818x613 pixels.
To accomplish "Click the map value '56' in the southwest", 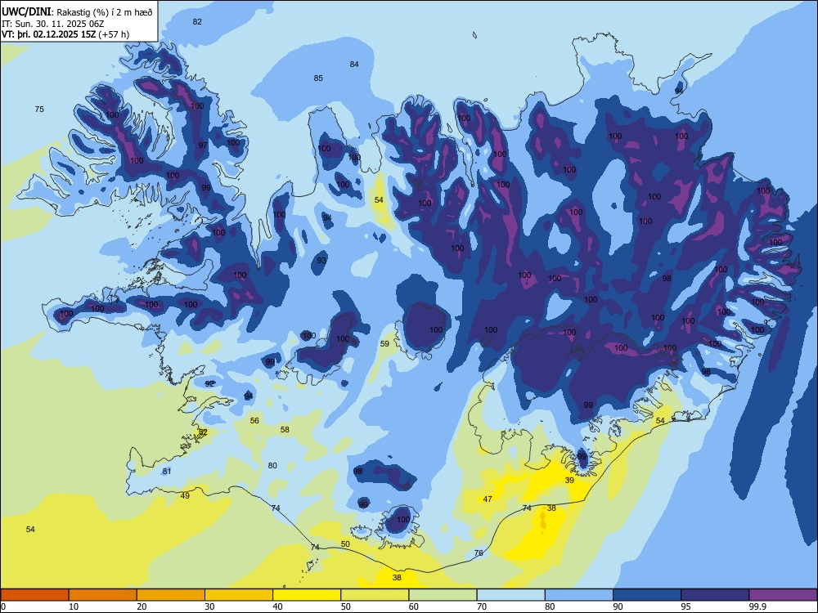I will point(254,421).
